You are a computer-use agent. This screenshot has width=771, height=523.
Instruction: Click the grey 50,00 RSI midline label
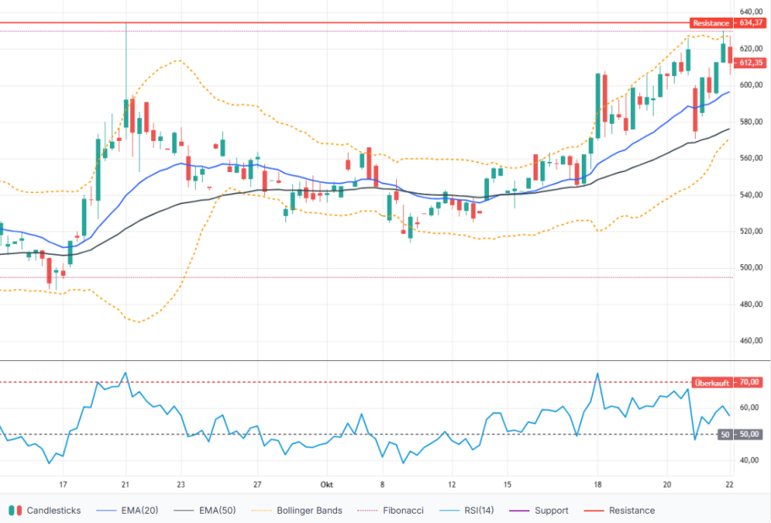click(749, 434)
